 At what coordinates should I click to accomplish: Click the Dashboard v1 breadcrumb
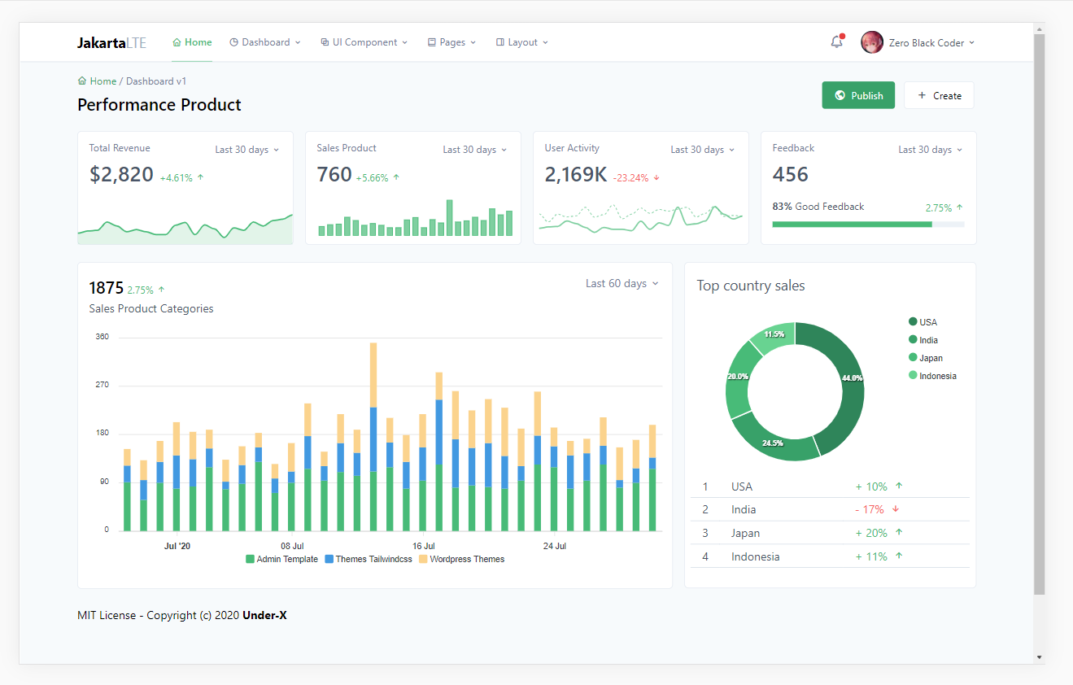[x=156, y=81]
